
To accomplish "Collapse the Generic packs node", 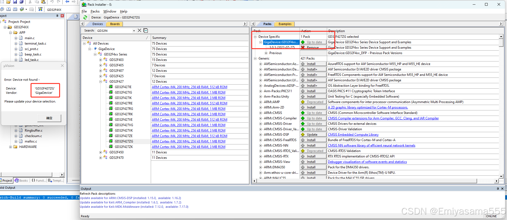I will pyautogui.click(x=255, y=58).
